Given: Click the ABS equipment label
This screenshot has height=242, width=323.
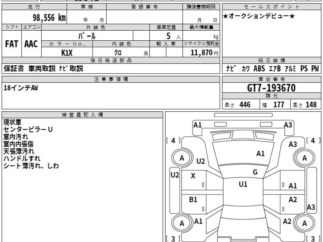Looking at the screenshot, I should pyautogui.click(x=259, y=69).
